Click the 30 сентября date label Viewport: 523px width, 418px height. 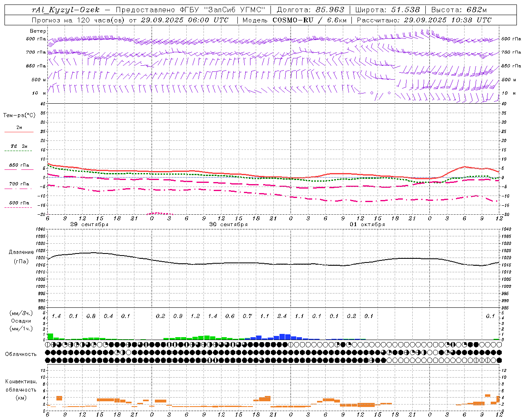[x=228, y=225]
